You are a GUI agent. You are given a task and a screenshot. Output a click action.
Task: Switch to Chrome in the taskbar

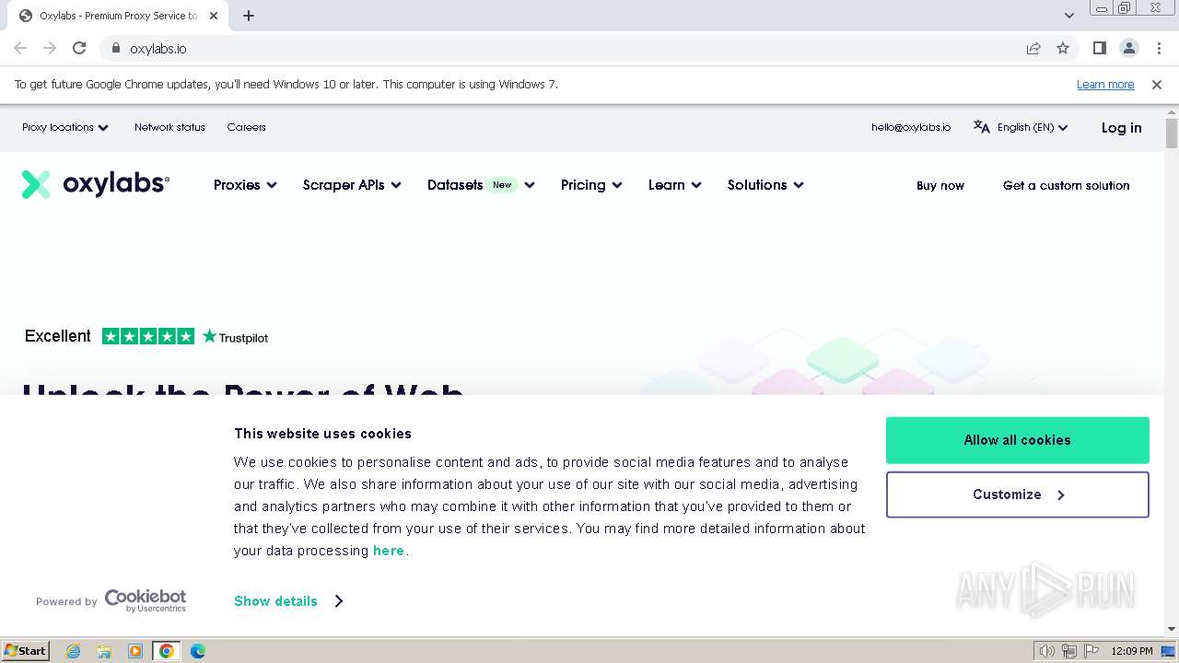point(167,651)
